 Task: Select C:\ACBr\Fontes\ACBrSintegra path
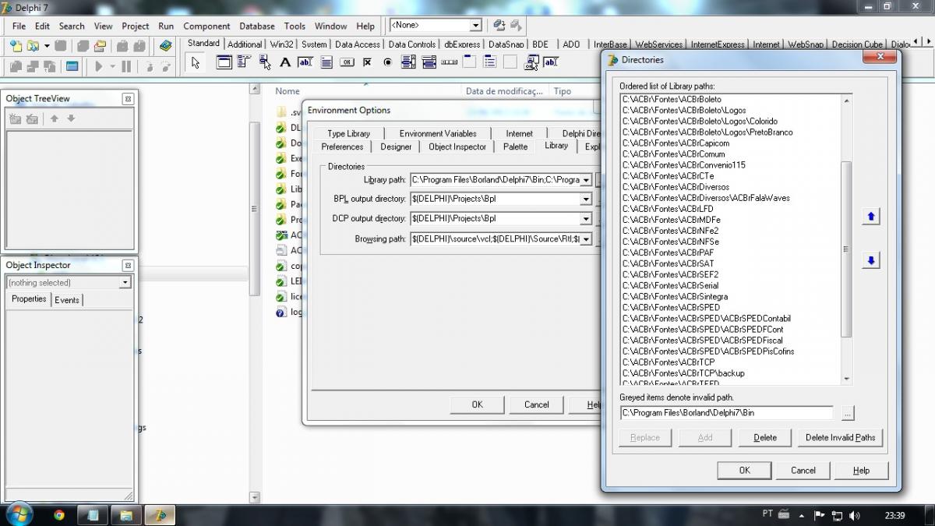[676, 296]
